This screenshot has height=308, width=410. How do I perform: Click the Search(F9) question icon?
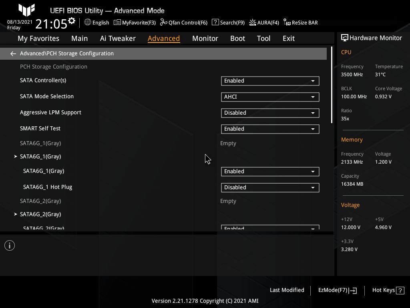215,22
